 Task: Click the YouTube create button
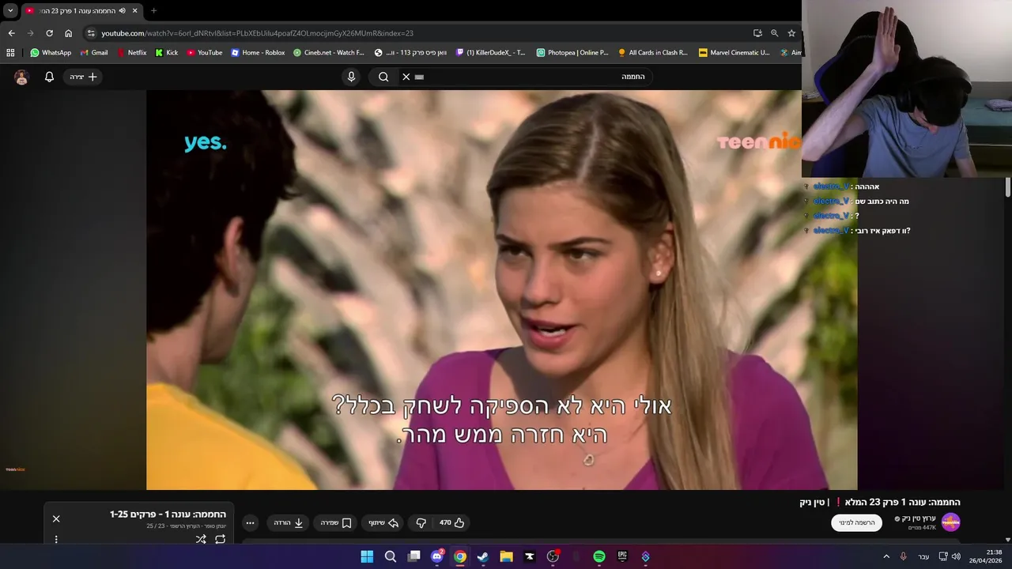coord(83,77)
